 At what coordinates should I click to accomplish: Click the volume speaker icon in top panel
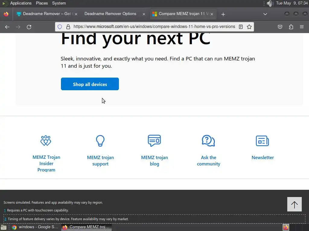click(x=269, y=3)
